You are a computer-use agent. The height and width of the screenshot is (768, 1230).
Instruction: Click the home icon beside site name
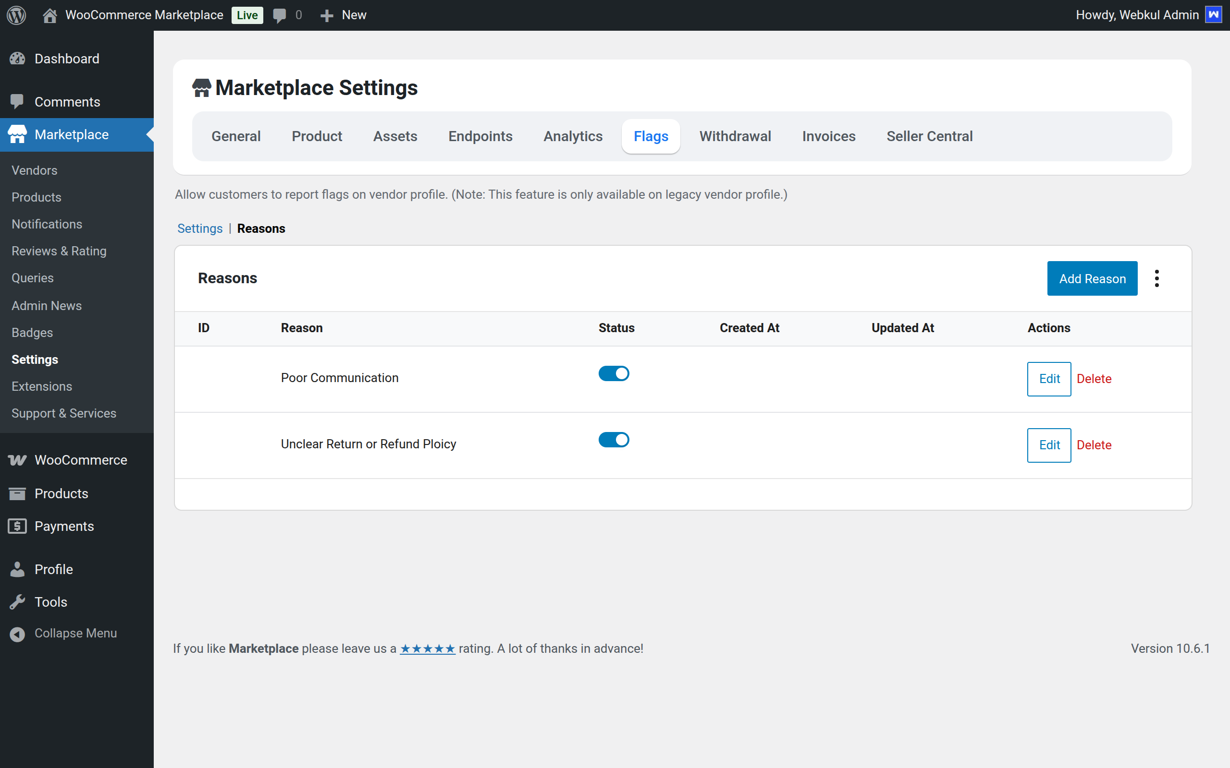coord(49,15)
